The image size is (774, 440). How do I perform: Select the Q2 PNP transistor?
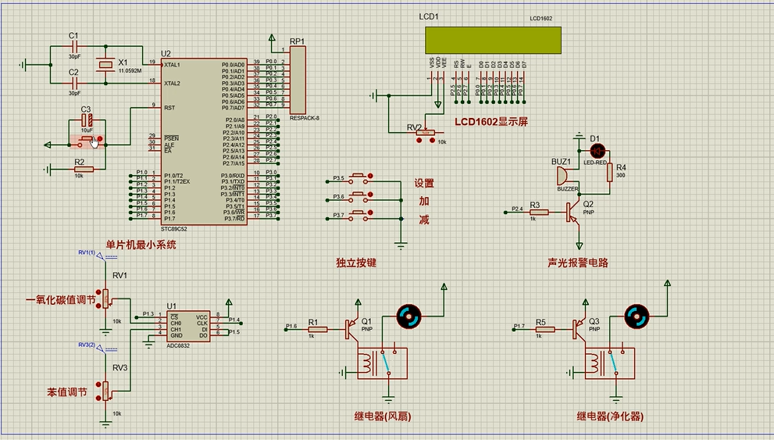coord(572,211)
